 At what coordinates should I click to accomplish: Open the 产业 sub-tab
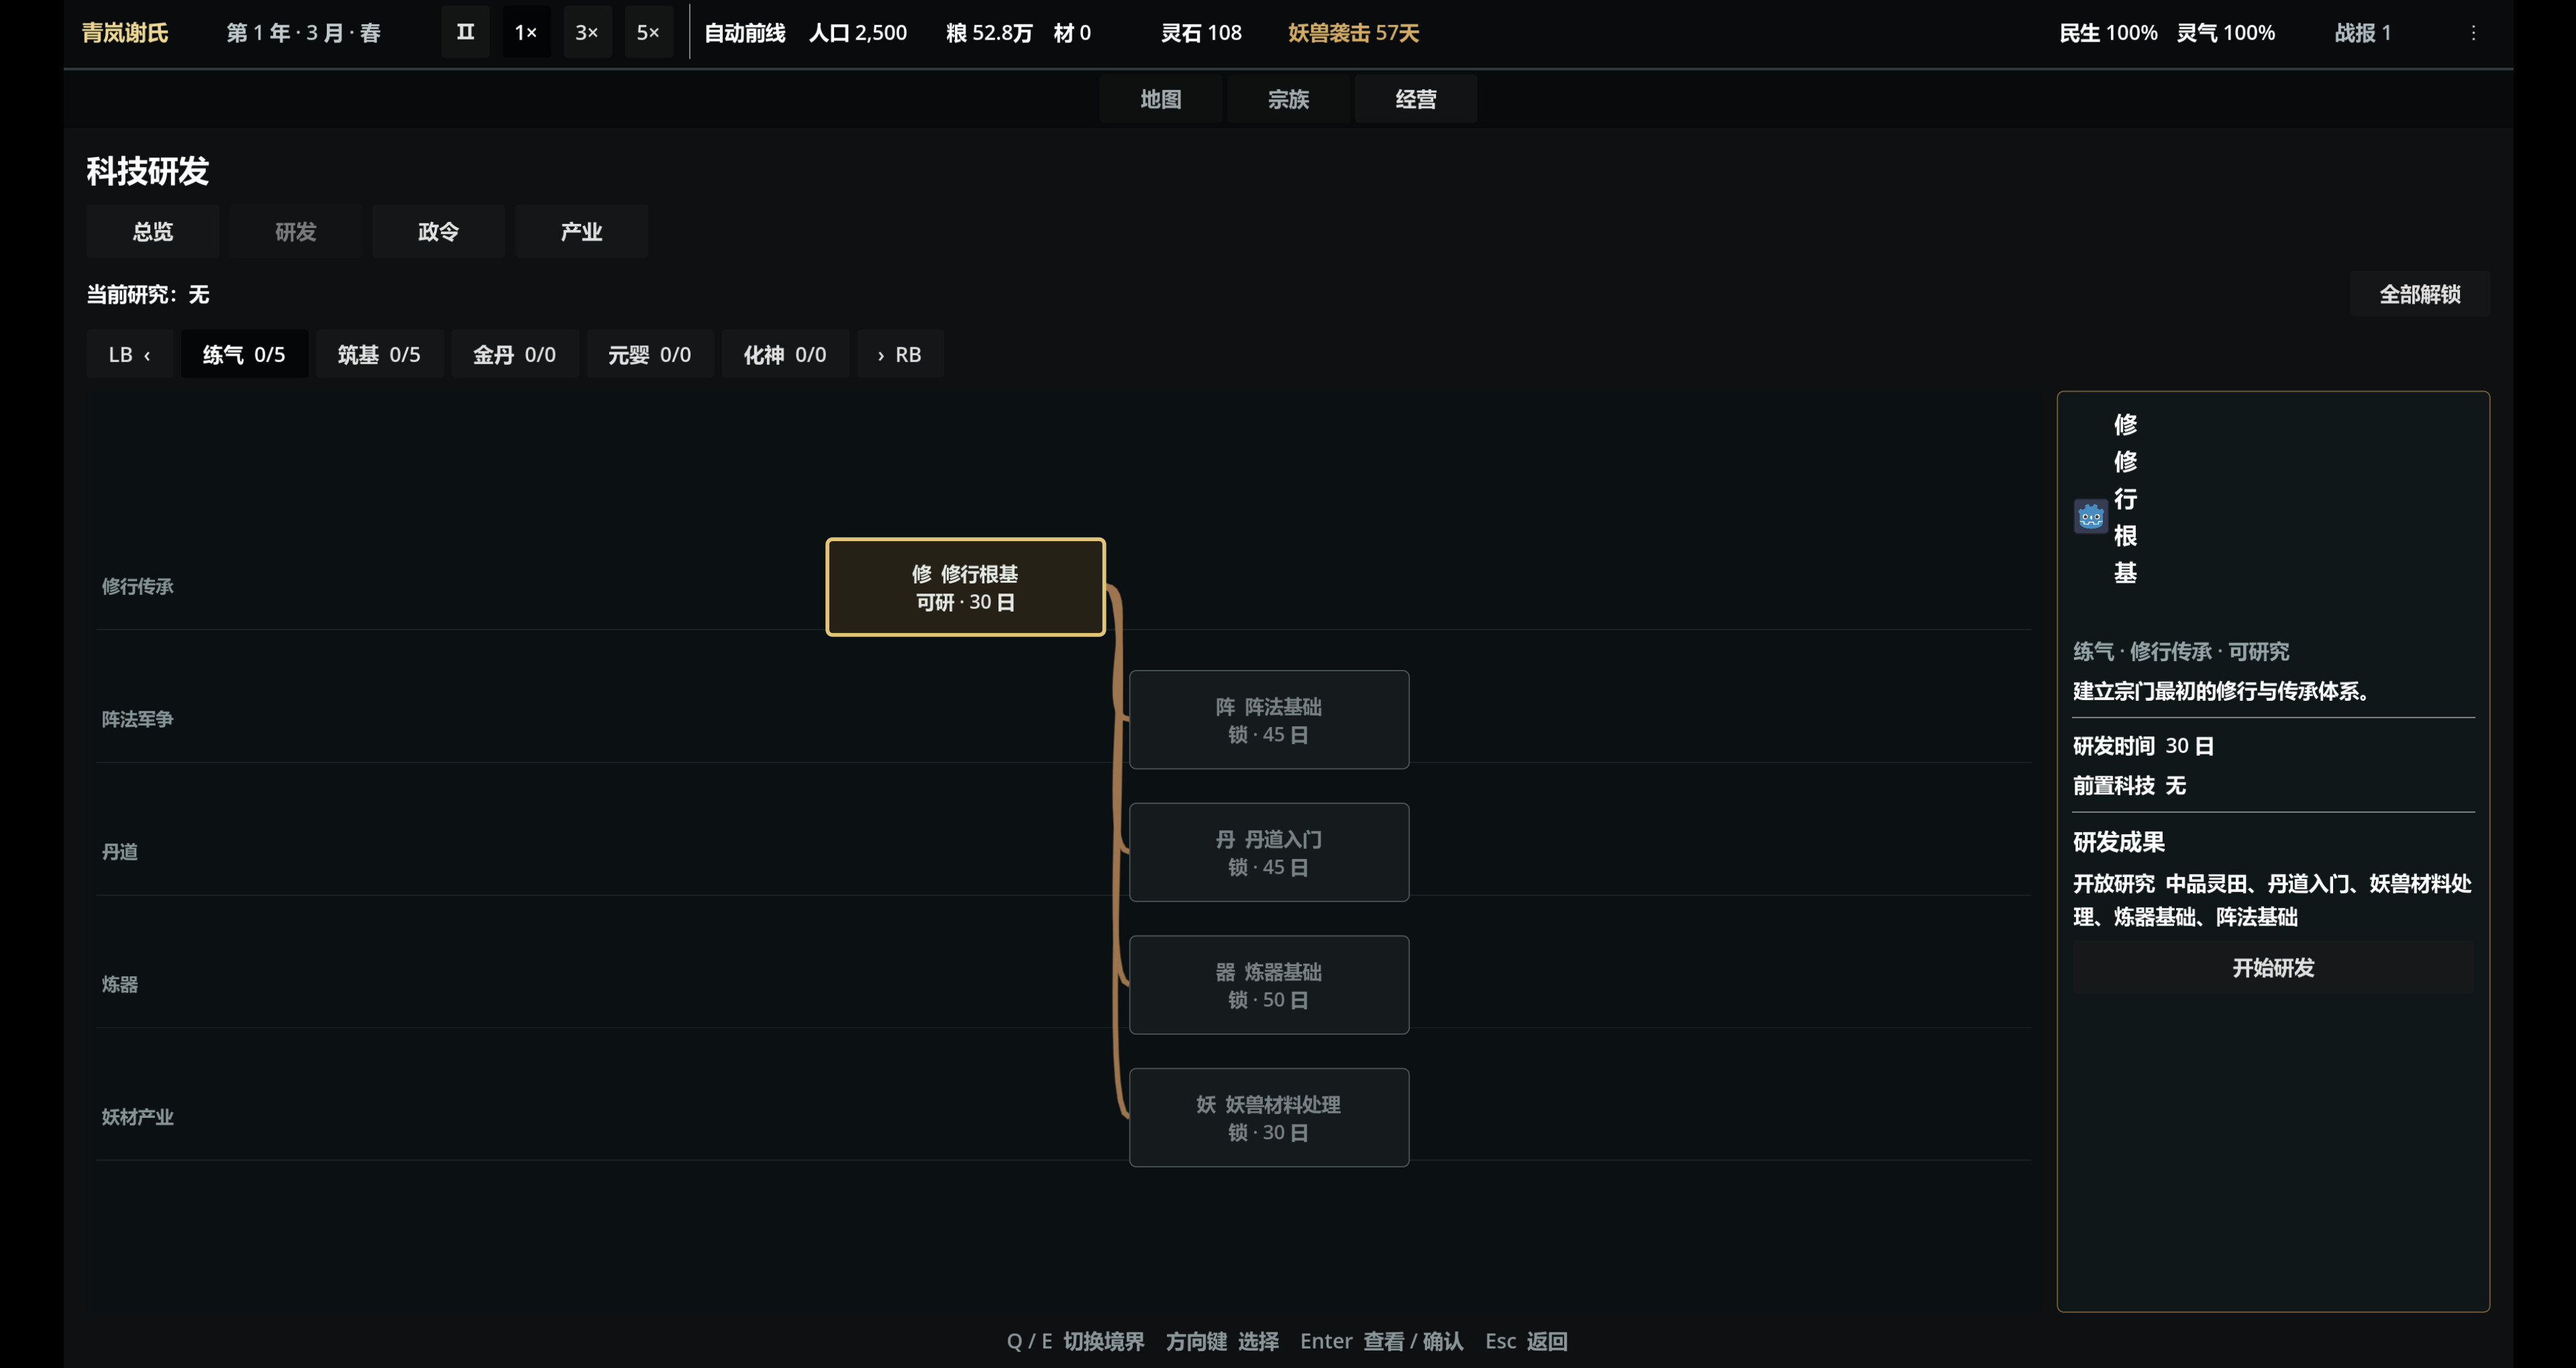point(581,232)
